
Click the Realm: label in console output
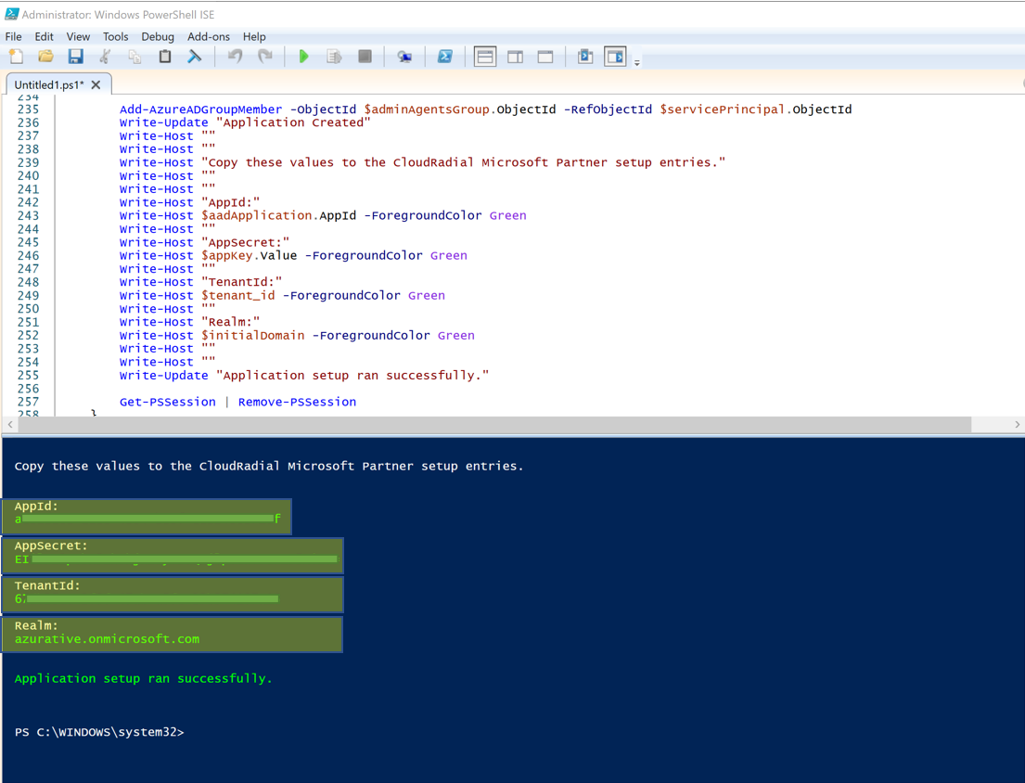[x=36, y=625]
